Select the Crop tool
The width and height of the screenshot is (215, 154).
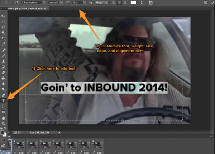pyautogui.click(x=3, y=38)
